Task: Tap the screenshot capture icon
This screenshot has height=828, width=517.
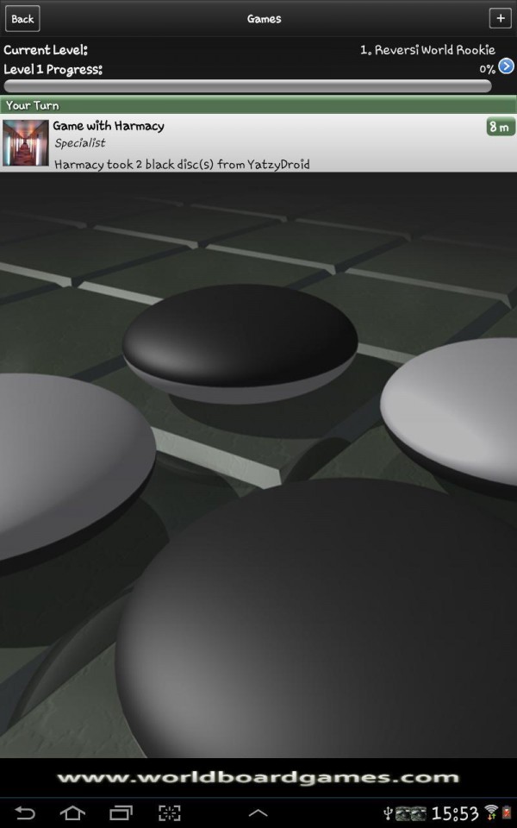Action: [x=169, y=812]
